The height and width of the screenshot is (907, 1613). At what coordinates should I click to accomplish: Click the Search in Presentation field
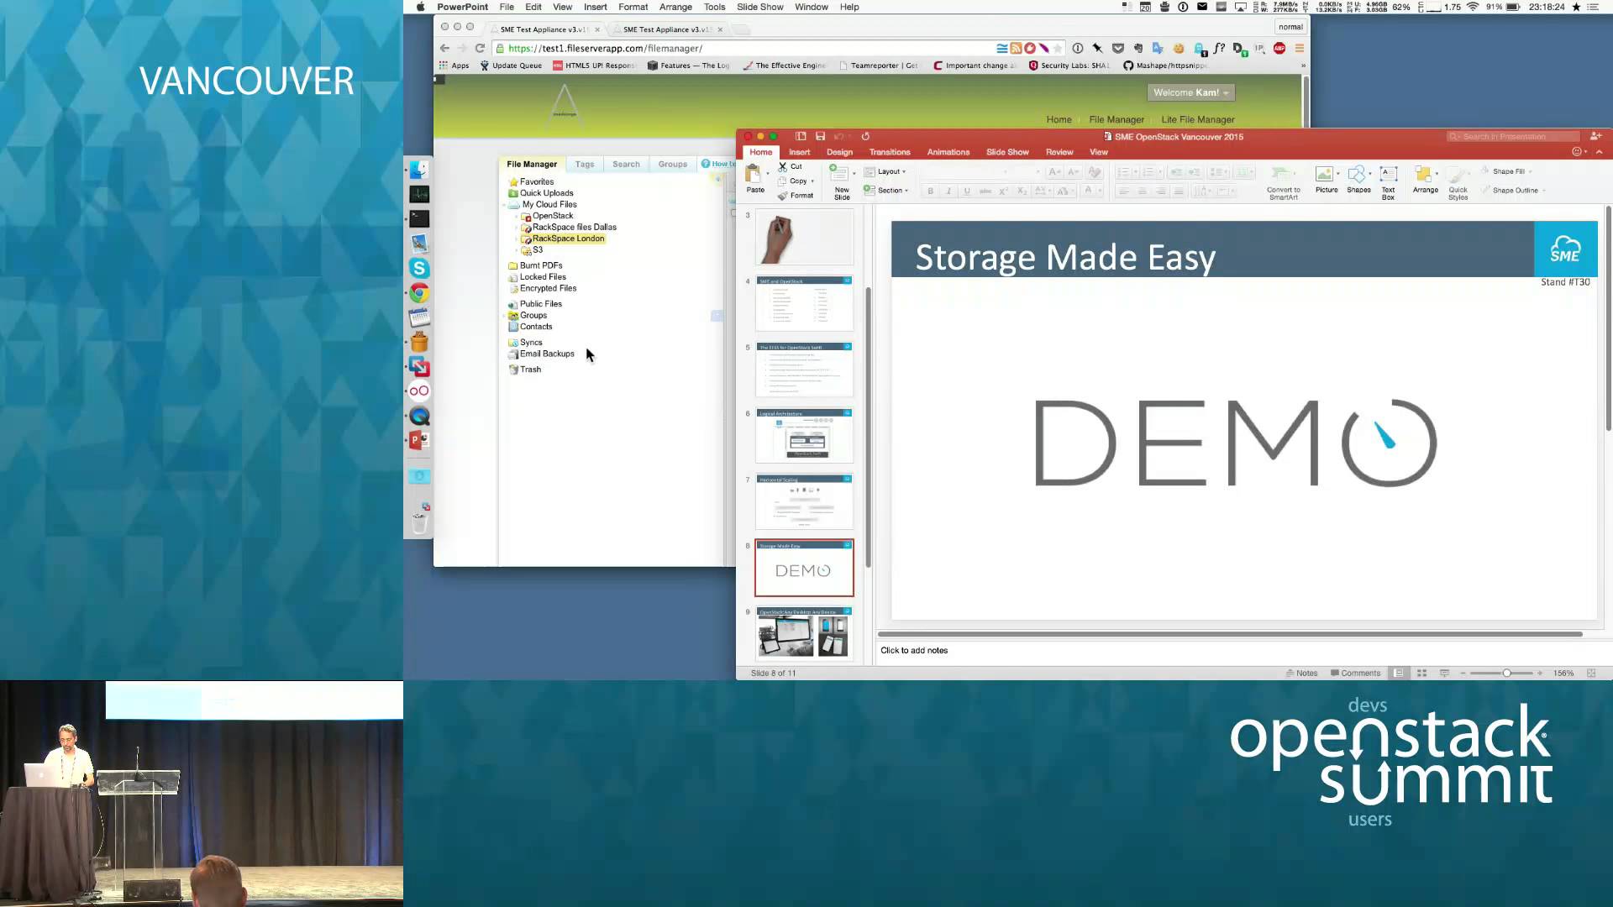click(x=1512, y=136)
